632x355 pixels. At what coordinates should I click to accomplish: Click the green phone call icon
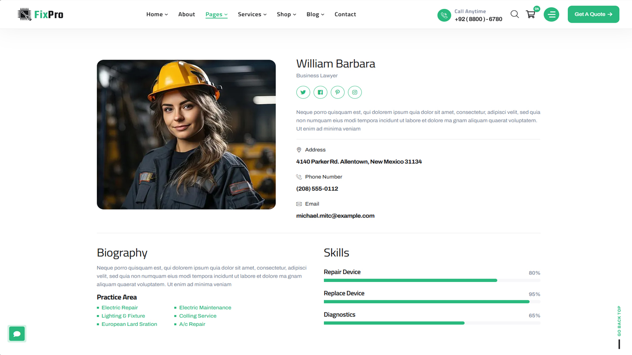tap(444, 15)
